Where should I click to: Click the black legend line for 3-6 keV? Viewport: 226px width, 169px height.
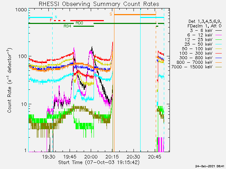click(x=219, y=31)
